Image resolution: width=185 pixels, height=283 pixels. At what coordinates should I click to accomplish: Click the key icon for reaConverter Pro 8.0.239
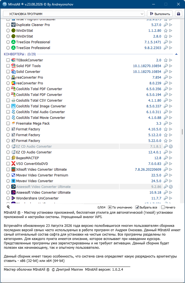[x=166, y=83]
